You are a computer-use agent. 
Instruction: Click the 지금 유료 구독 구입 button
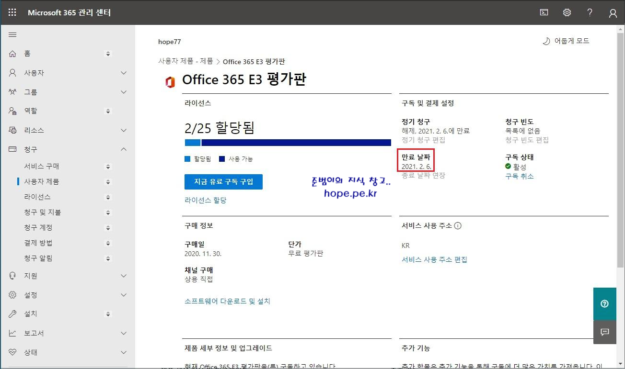point(223,182)
